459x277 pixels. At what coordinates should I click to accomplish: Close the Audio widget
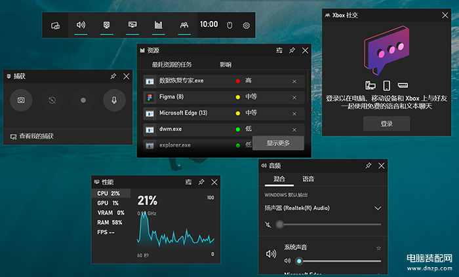381,166
